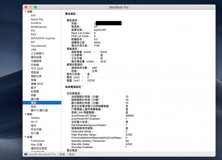Click mac的 MacBook Pro breadcrumb
Image resolution: width=222 pixels, height=160 pixels.
pyautogui.click(x=42, y=154)
